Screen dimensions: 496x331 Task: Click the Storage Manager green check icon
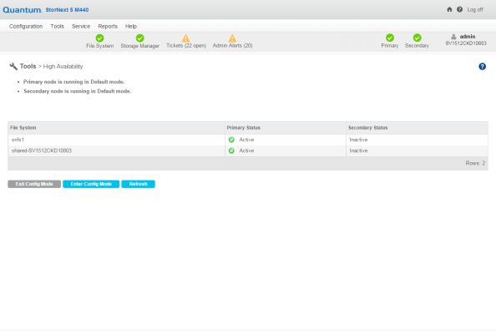pyautogui.click(x=139, y=38)
